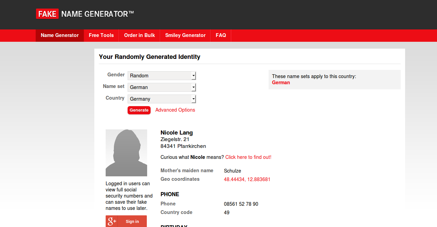Open the FAQ page

tap(221, 35)
